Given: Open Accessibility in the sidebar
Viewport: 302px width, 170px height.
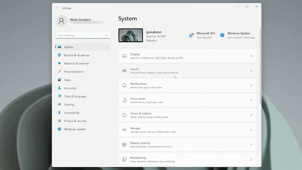Looking at the screenshot, I should click(83, 113).
